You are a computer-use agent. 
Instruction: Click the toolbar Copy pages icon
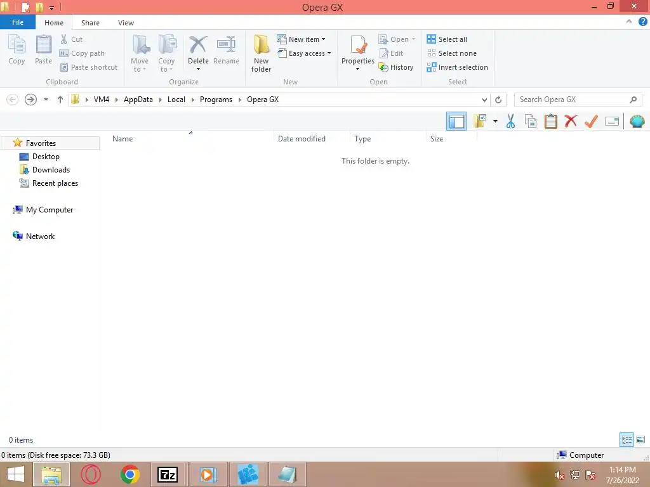[531, 121]
